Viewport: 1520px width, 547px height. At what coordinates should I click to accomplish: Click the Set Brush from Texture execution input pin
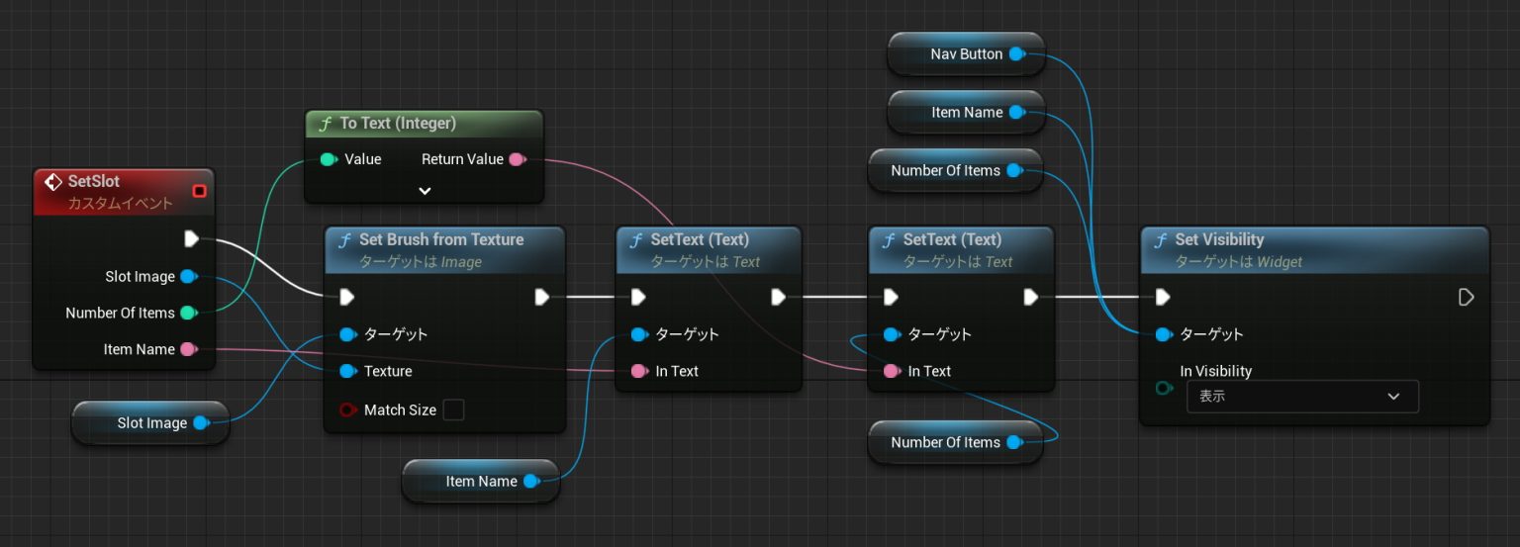click(x=346, y=297)
